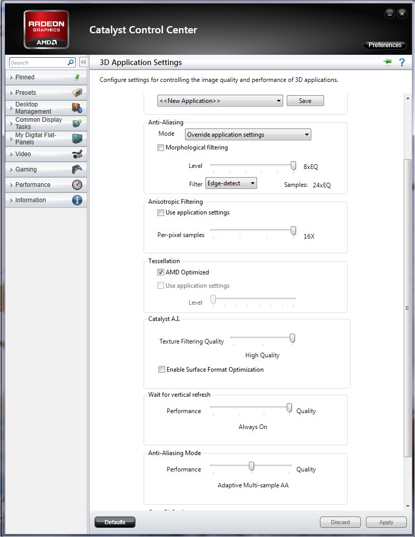The height and width of the screenshot is (537, 415).
Task: Click the Performance gauge icon
Action: (77, 185)
